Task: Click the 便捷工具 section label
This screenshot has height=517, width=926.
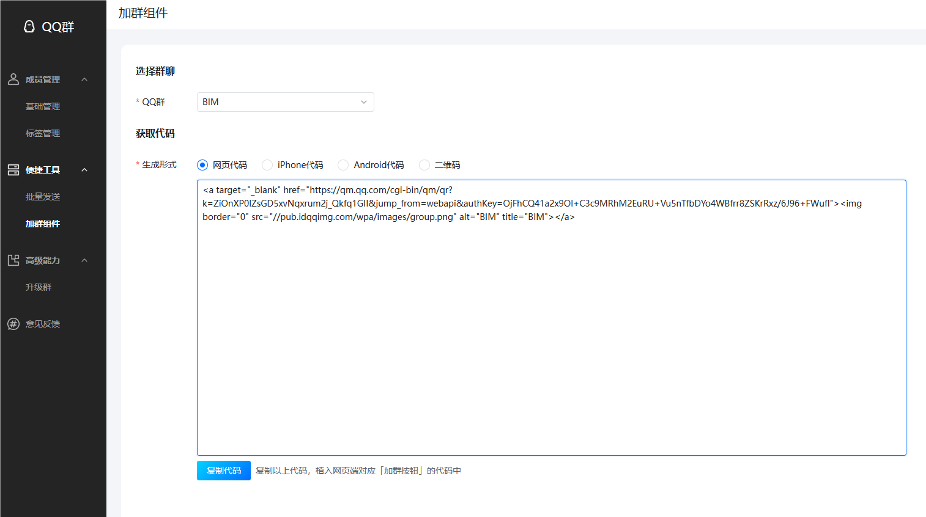Action: 43,170
